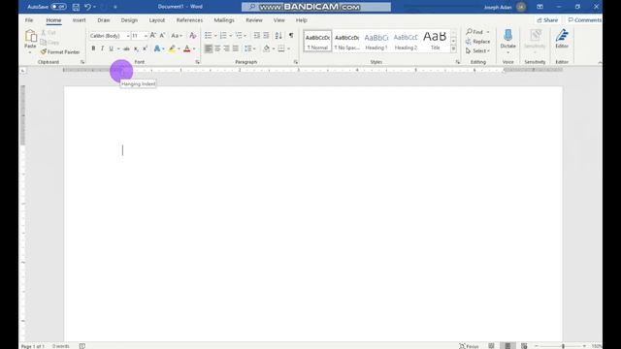Apply the red font color
This screenshot has width=621, height=349.
coord(187,48)
